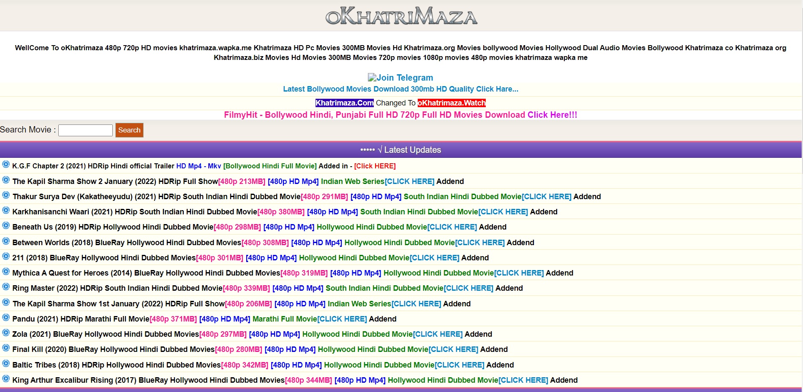
Task: Click [CLICK HERE] on Thakur Surya Dev row
Action: (547, 197)
